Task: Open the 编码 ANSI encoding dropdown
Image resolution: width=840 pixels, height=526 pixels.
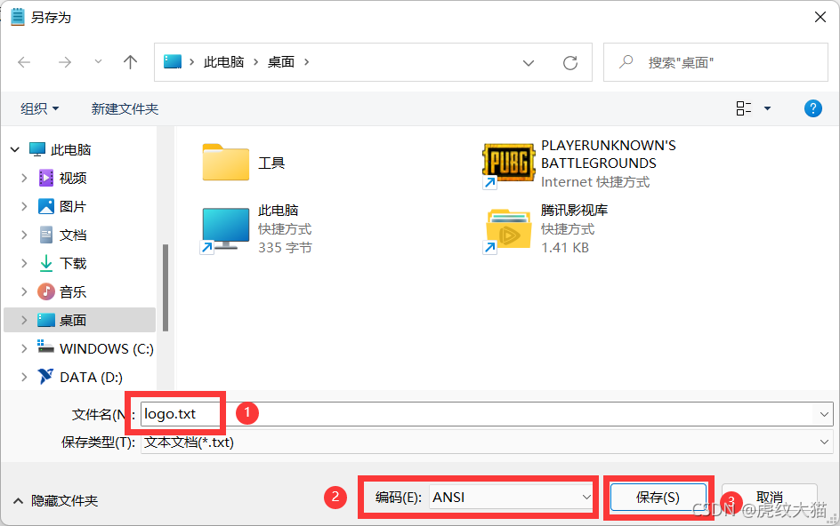Action: [x=511, y=498]
